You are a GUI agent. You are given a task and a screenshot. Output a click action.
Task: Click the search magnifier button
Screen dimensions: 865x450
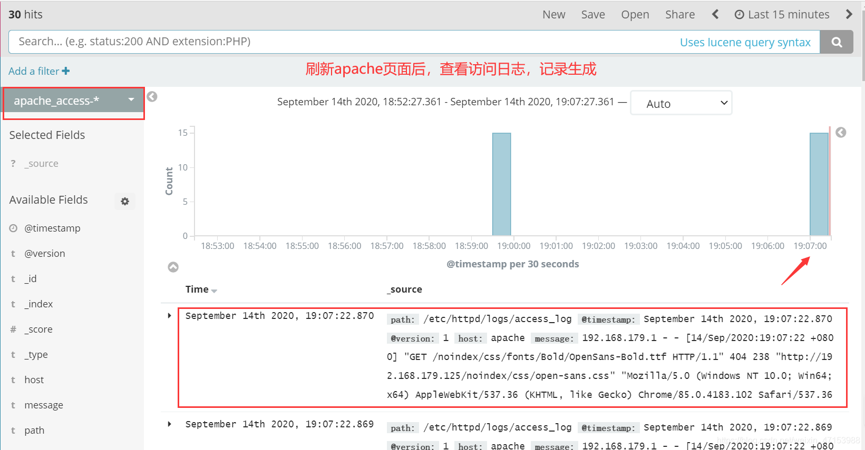point(837,42)
